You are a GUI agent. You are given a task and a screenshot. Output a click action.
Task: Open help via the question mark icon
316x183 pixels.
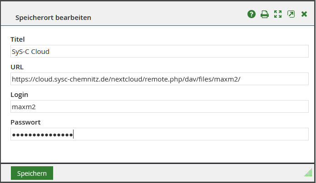[252, 14]
